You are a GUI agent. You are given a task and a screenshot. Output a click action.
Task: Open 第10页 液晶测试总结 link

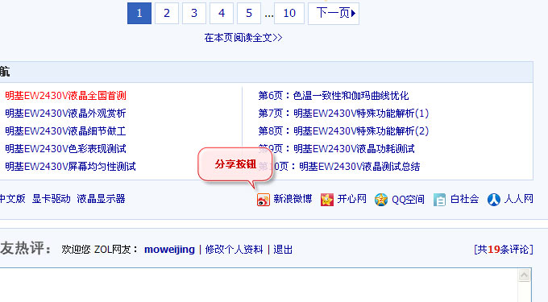coord(339,167)
